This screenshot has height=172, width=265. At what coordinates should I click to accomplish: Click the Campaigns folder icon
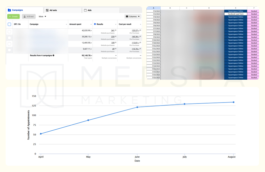coord(9,10)
